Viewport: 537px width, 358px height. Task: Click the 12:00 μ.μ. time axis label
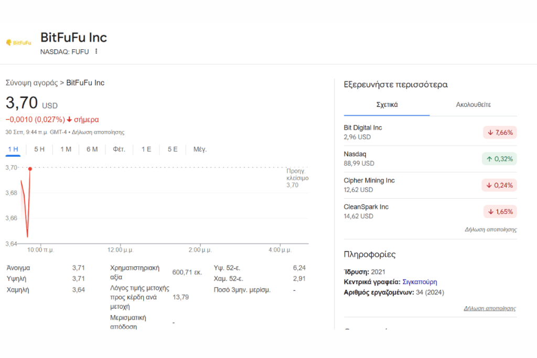[x=120, y=250]
